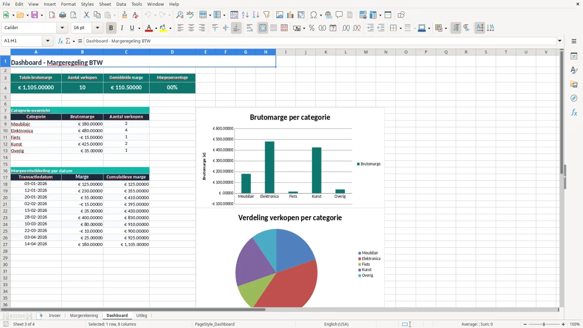Open the File menu
This screenshot has height=328, width=583.
pyautogui.click(x=6, y=4)
